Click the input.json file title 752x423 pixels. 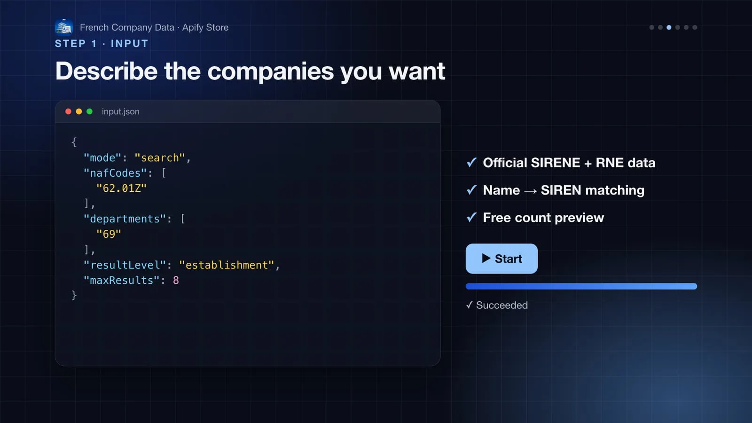point(121,111)
